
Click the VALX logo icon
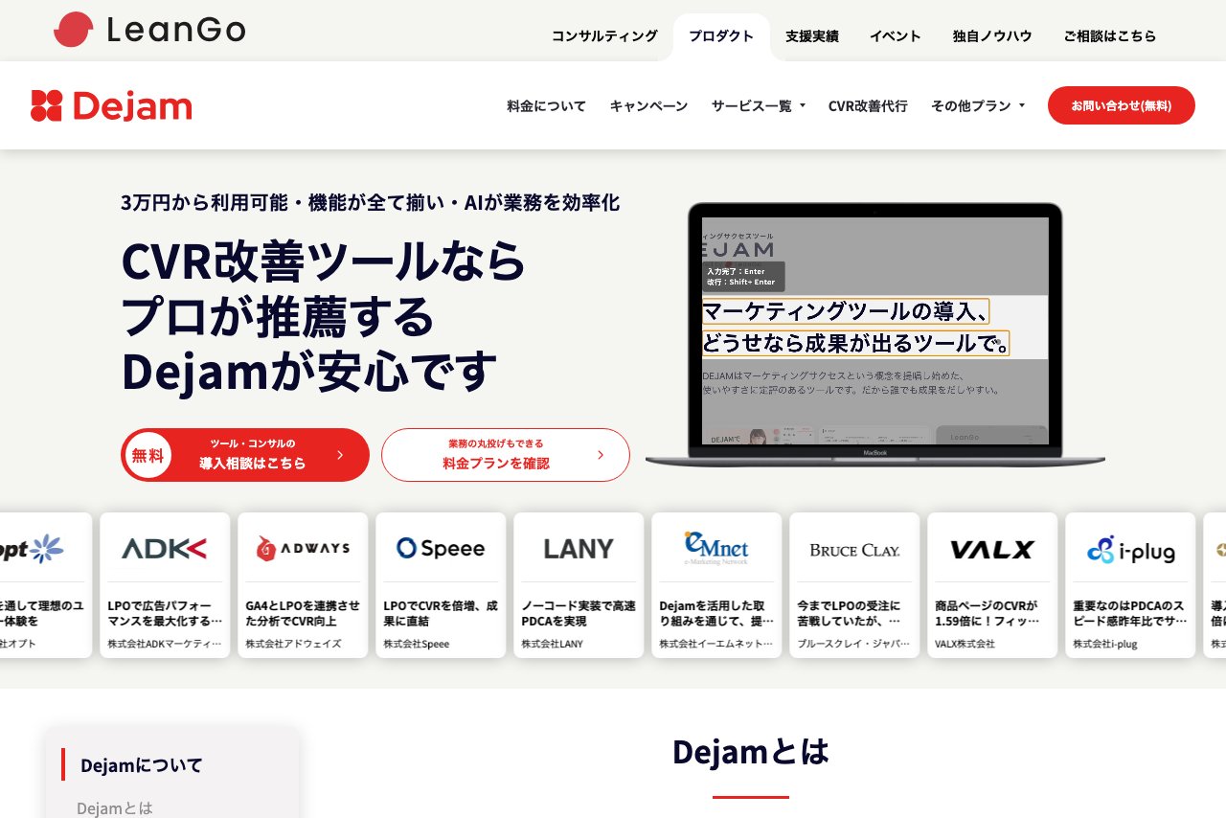(x=992, y=550)
